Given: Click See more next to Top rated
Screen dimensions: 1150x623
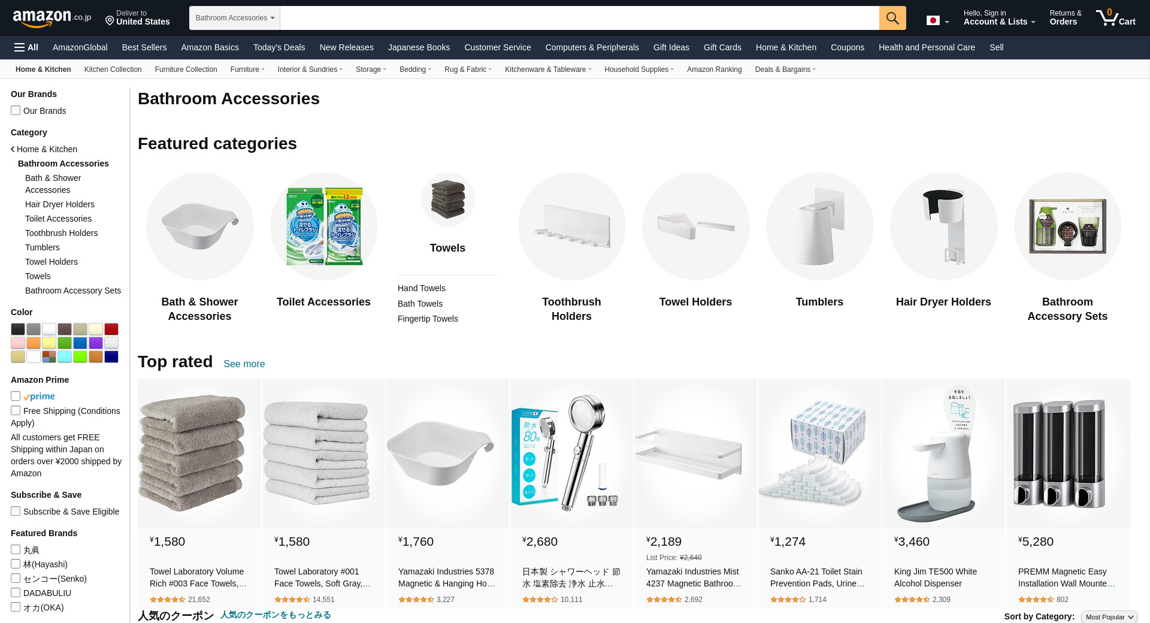Looking at the screenshot, I should [244, 364].
